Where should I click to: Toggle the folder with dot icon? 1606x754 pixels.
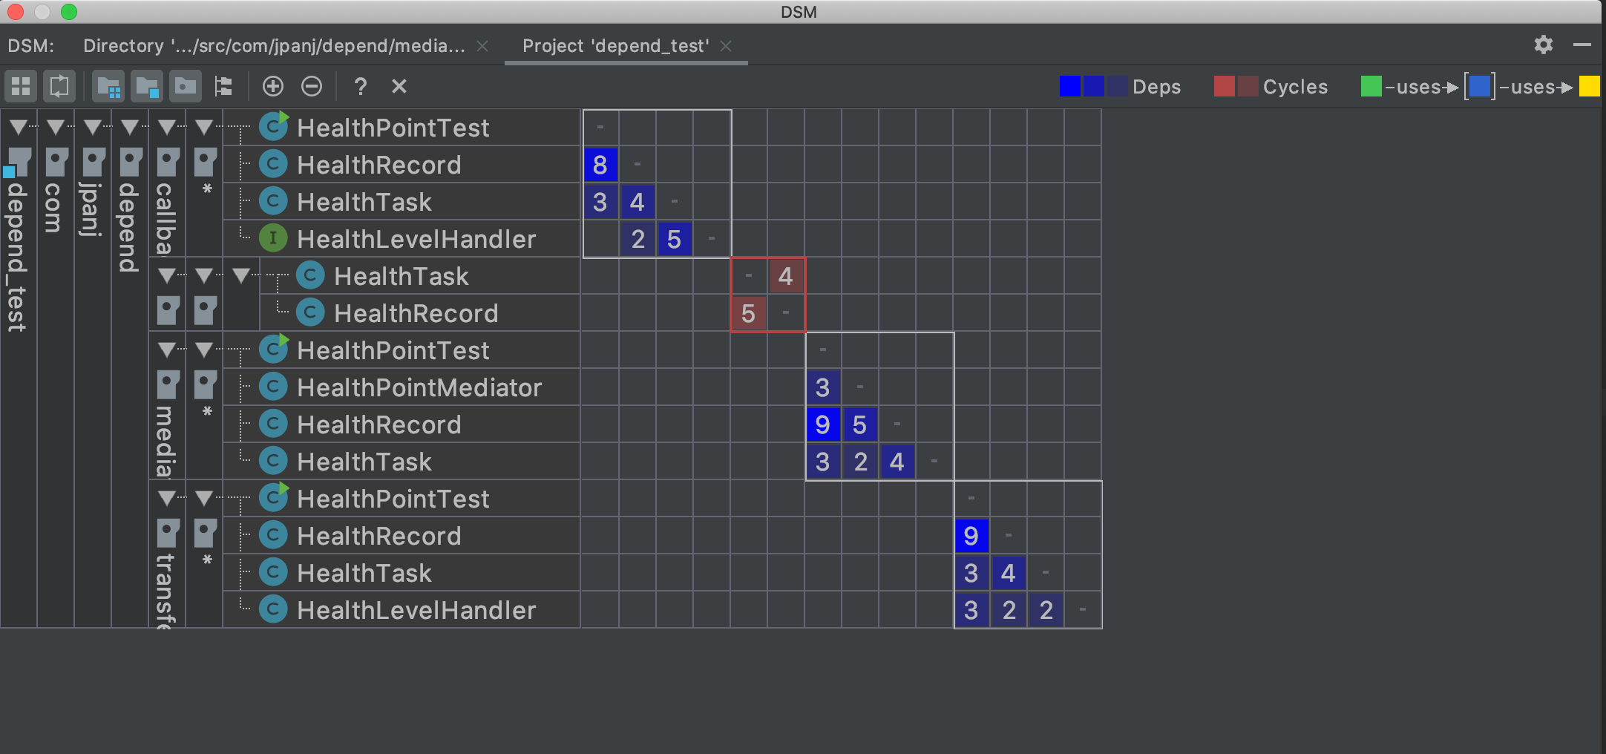(x=185, y=86)
